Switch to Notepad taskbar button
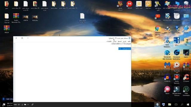Screen dimensions: 191x107 click(x=157, y=104)
